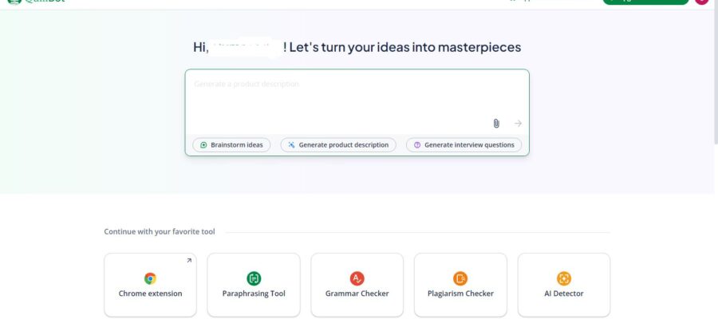
Task: Click the external link arrow on Chrome extension card
Action: (189, 260)
